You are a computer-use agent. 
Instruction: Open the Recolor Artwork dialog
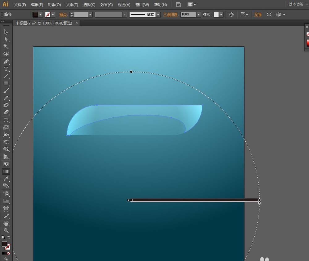click(231, 15)
